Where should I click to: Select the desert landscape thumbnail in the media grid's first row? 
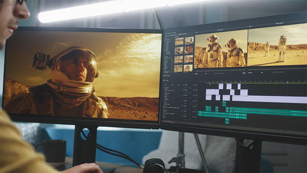[179, 42]
